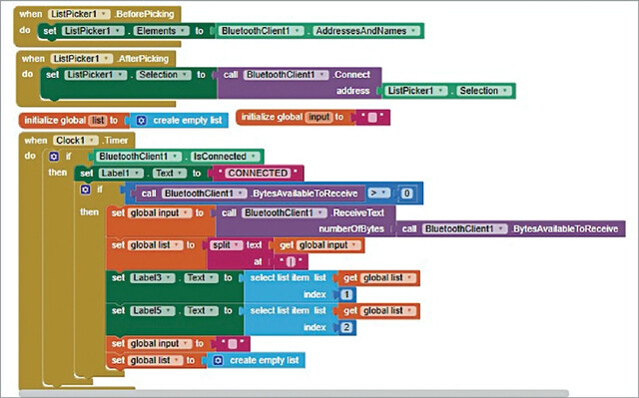Open the split mode dropdown

[227, 245]
